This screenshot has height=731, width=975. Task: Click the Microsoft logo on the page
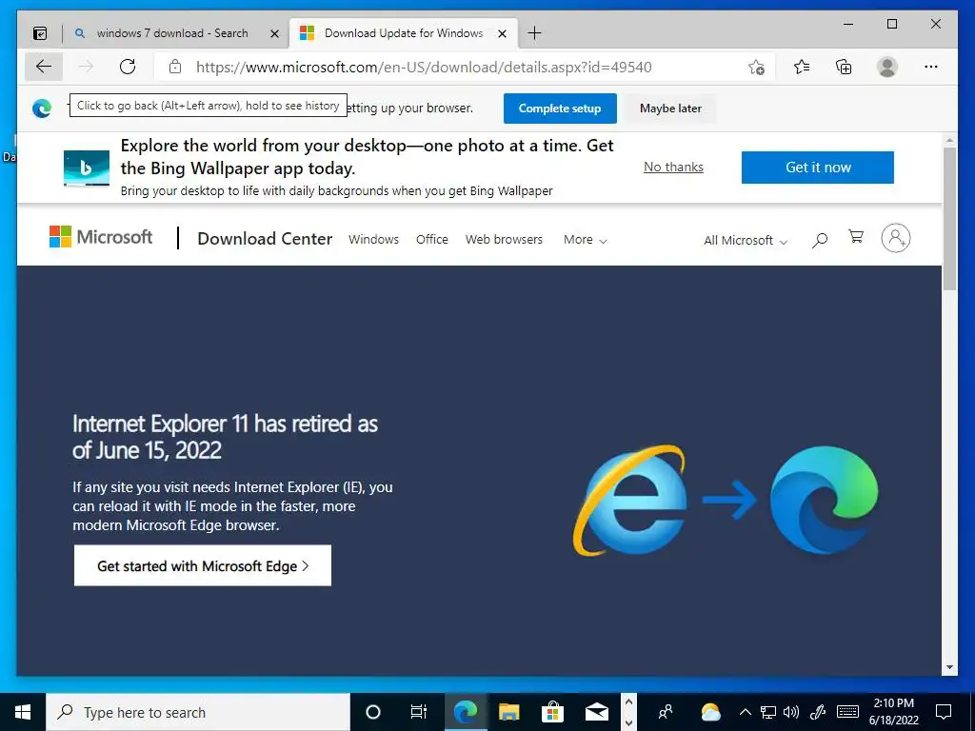tap(101, 237)
